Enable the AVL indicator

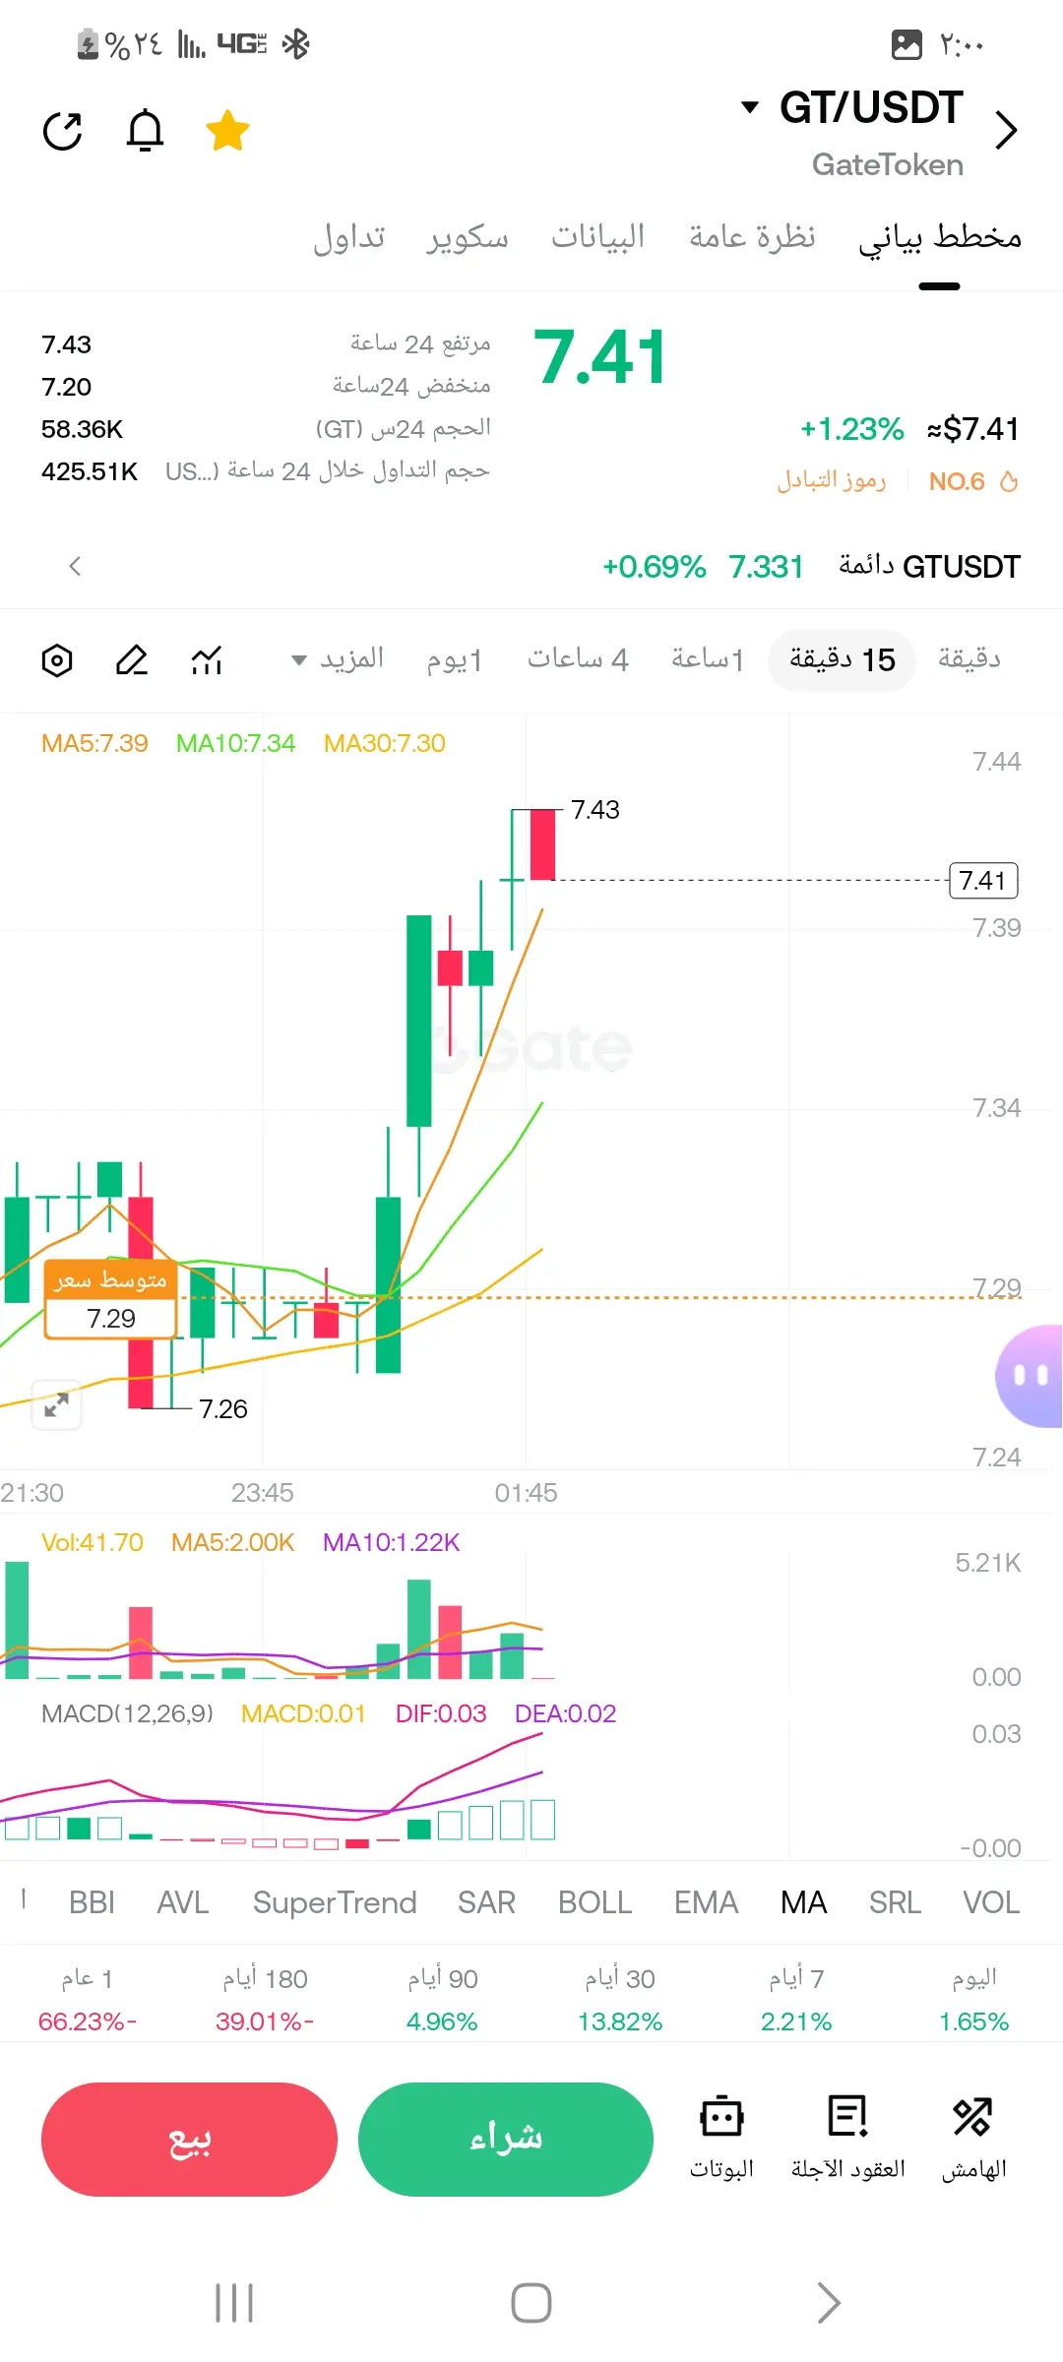click(x=183, y=1902)
